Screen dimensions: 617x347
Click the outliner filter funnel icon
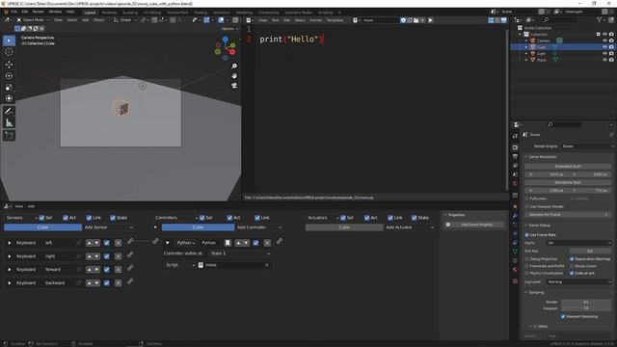[x=600, y=19]
